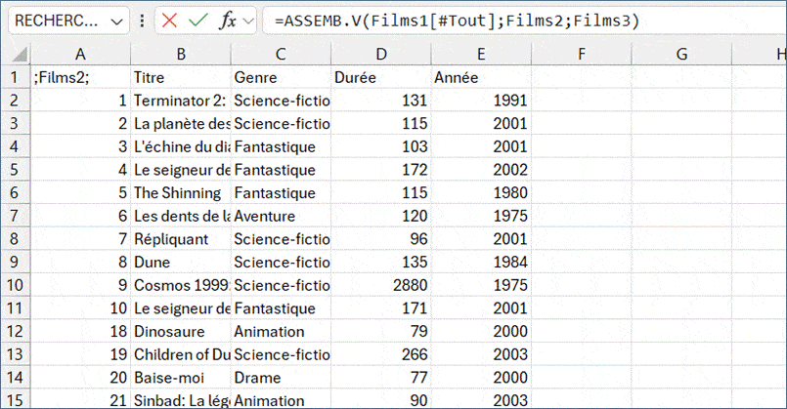The height and width of the screenshot is (409, 787).
Task: Open the Insert Function fx dialog
Action: 228,20
